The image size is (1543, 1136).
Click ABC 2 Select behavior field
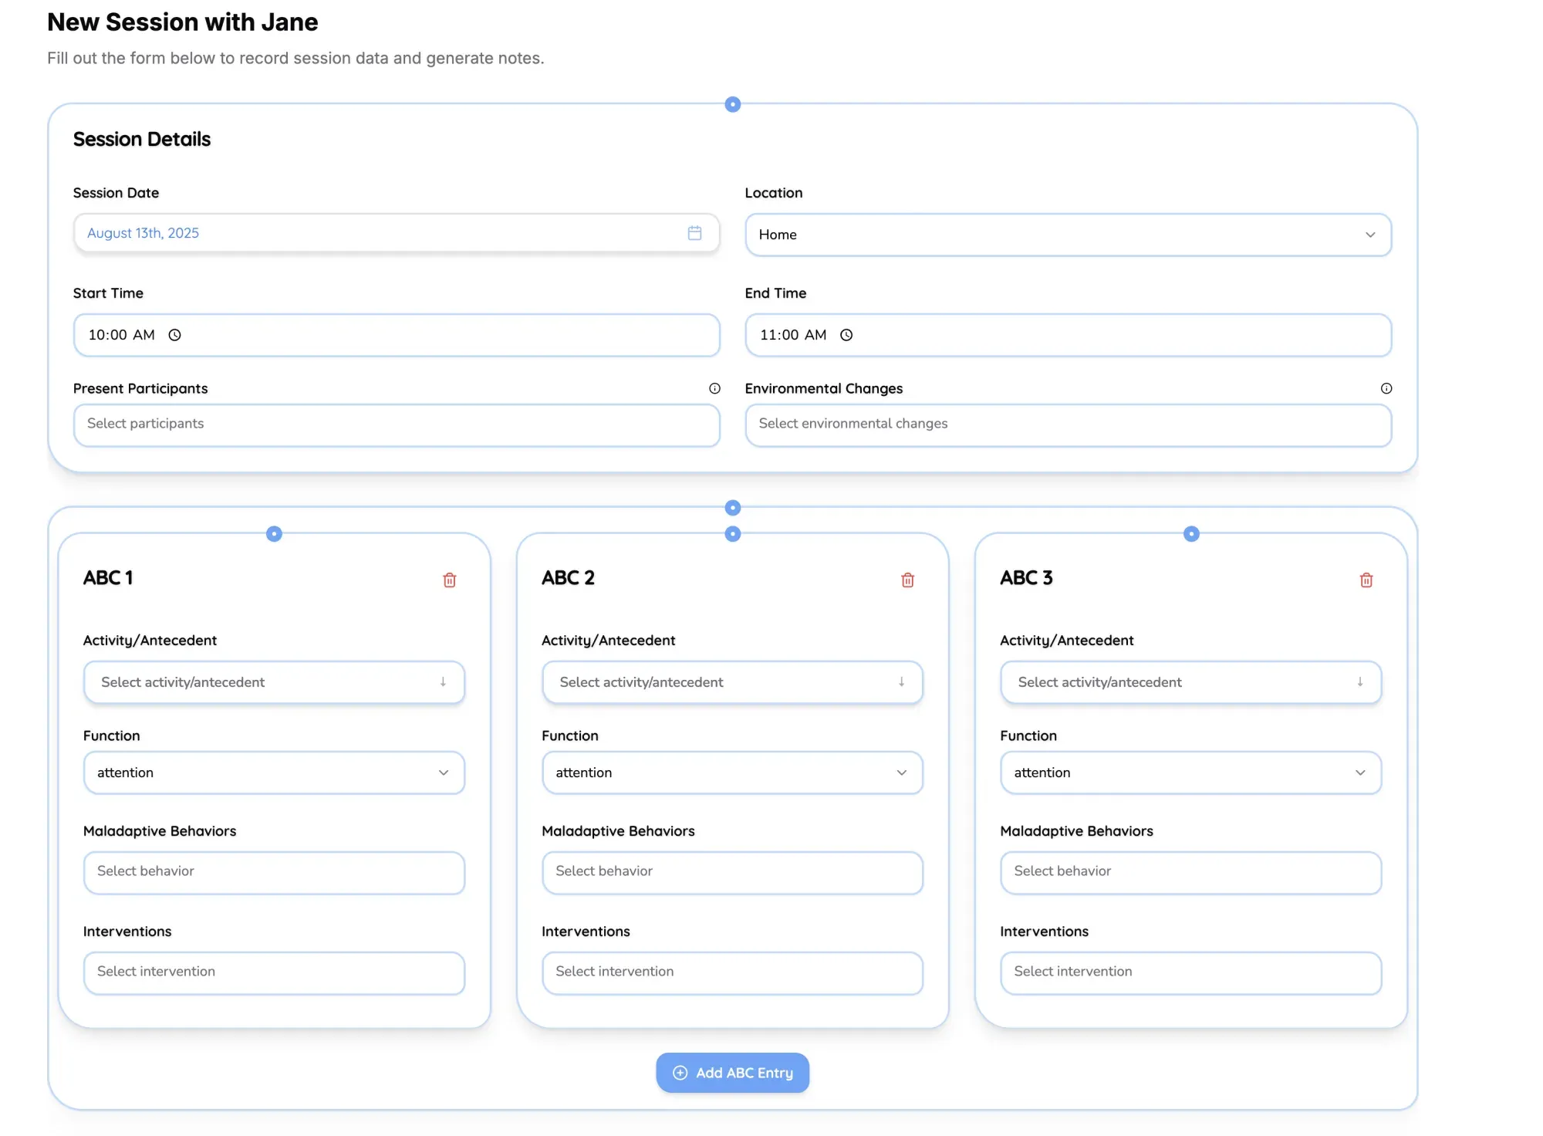(x=732, y=873)
